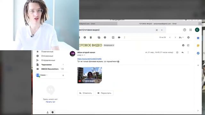Viewport: 205px width, 115px height.
Task: Click the Переслать button
Action: pyautogui.click(x=104, y=93)
